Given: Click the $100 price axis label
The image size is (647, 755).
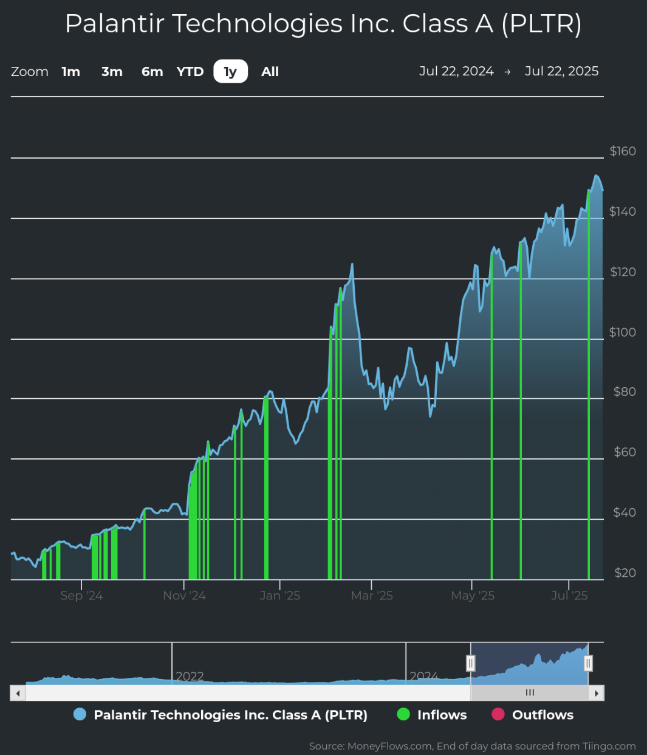Looking at the screenshot, I should point(623,332).
